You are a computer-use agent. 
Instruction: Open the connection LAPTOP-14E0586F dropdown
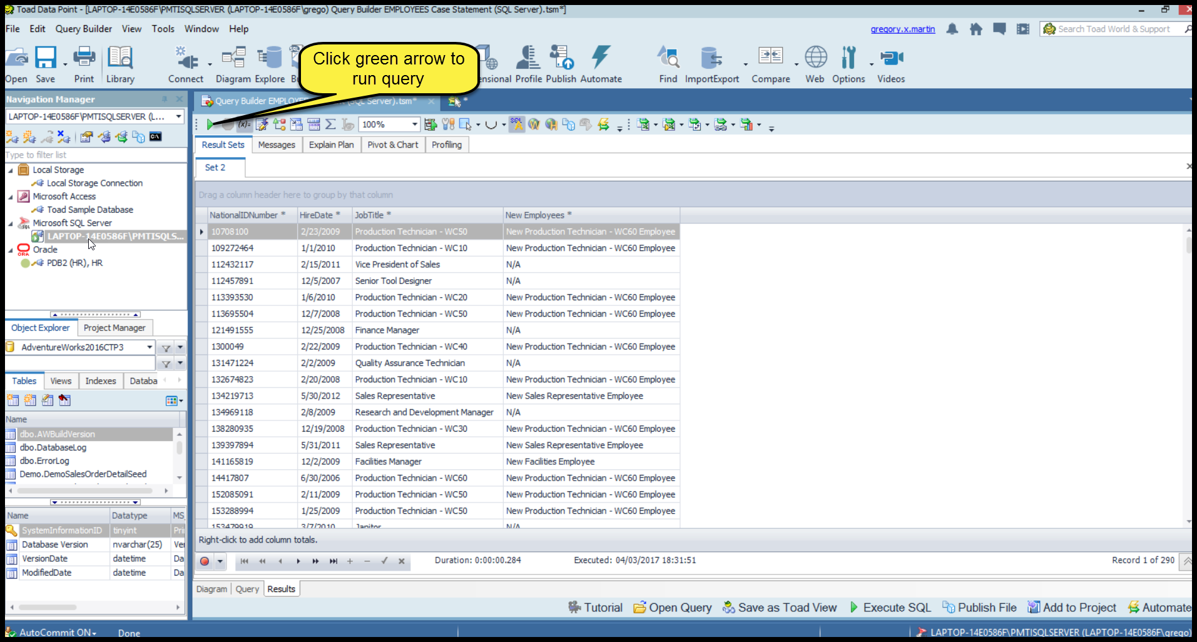pyautogui.click(x=178, y=116)
